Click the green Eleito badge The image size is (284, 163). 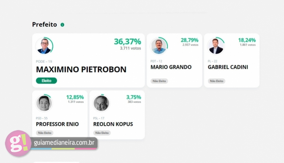pyautogui.click(x=46, y=81)
